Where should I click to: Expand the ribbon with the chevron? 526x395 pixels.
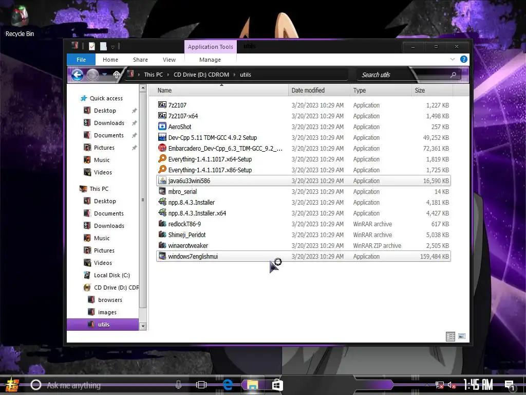tap(453, 60)
